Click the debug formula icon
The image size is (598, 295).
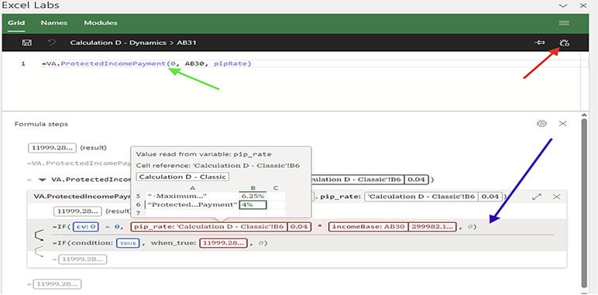click(564, 43)
